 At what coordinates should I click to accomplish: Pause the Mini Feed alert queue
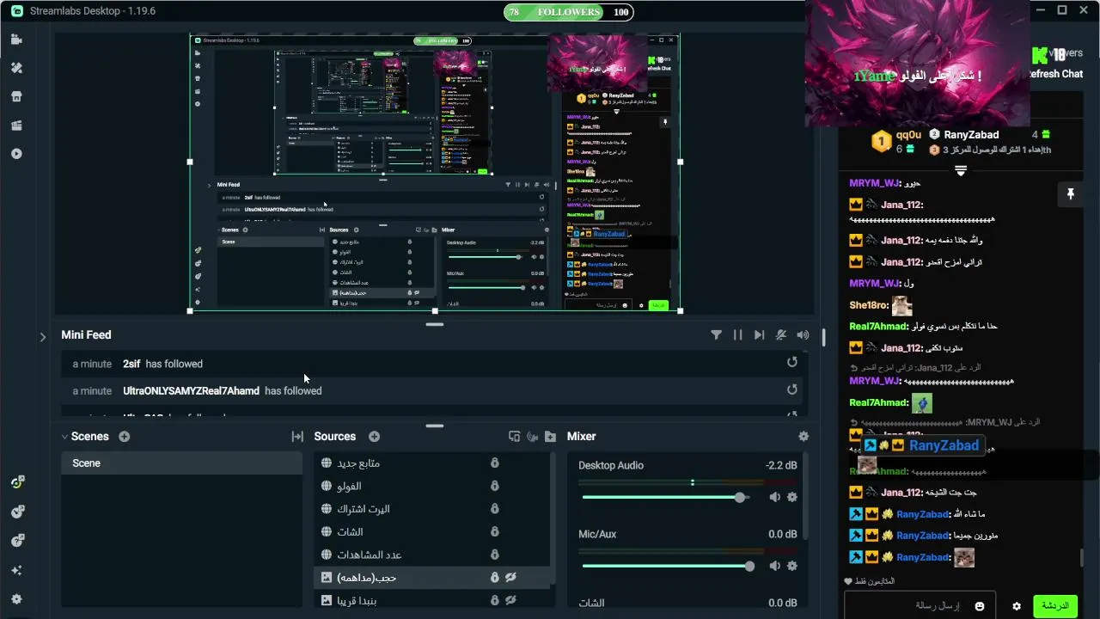tap(737, 335)
